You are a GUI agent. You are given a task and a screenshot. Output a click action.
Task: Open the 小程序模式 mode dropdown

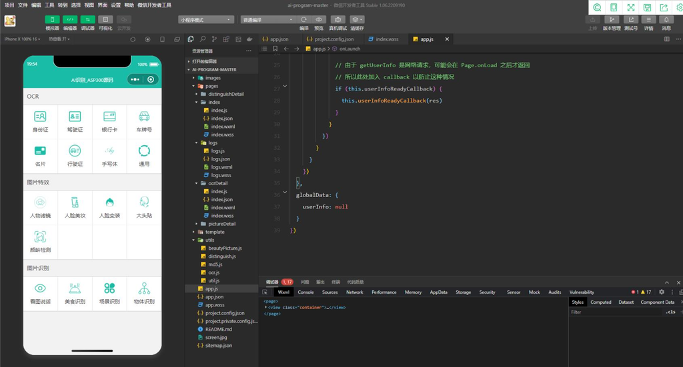pyautogui.click(x=206, y=19)
